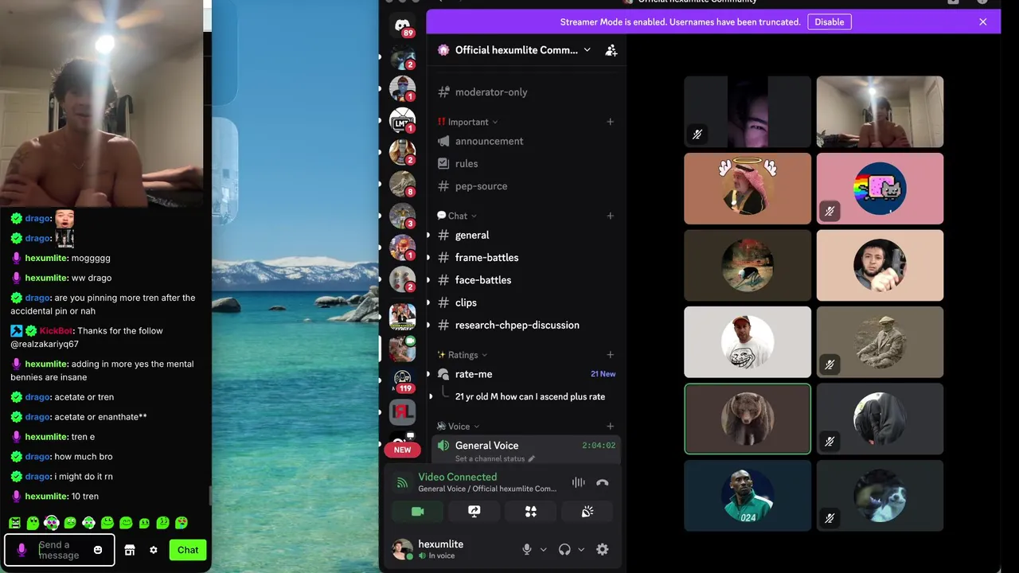Screen dimensions: 1019x573
Task: Open emoji picker in message box
Action: click(x=98, y=550)
